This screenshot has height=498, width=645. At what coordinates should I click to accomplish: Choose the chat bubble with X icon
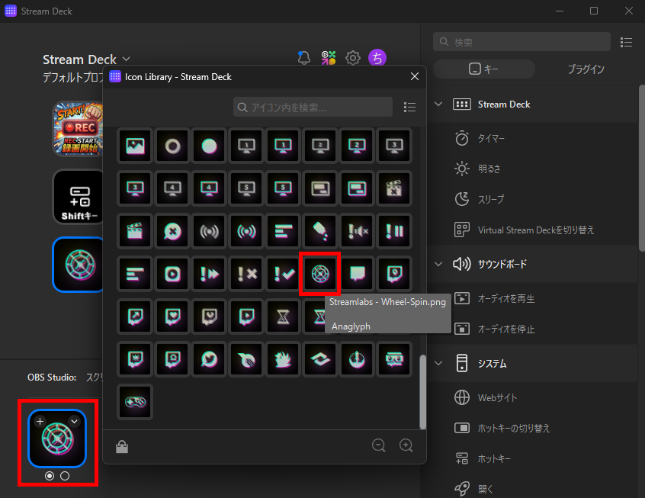172,231
